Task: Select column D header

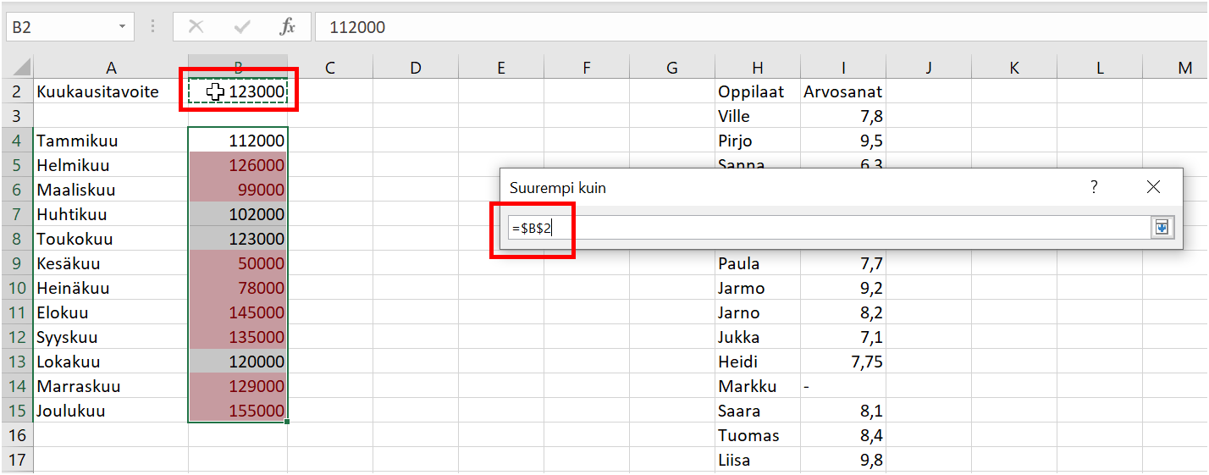Action: tap(415, 69)
